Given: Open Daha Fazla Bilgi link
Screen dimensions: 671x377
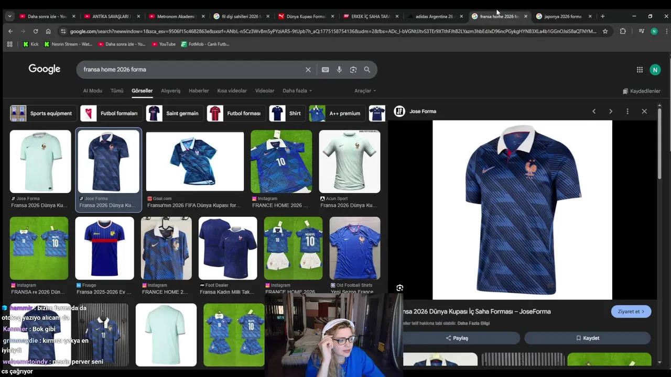Looking at the screenshot, I should pos(473,324).
